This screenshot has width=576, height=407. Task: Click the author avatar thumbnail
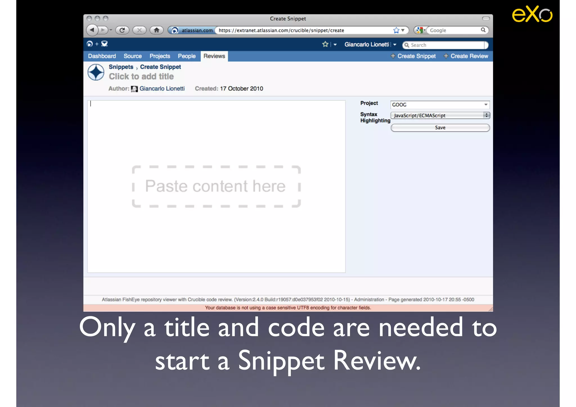point(134,89)
